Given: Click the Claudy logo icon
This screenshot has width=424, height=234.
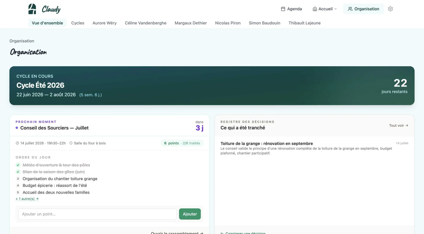Looking at the screenshot, I should pyautogui.click(x=32, y=9).
